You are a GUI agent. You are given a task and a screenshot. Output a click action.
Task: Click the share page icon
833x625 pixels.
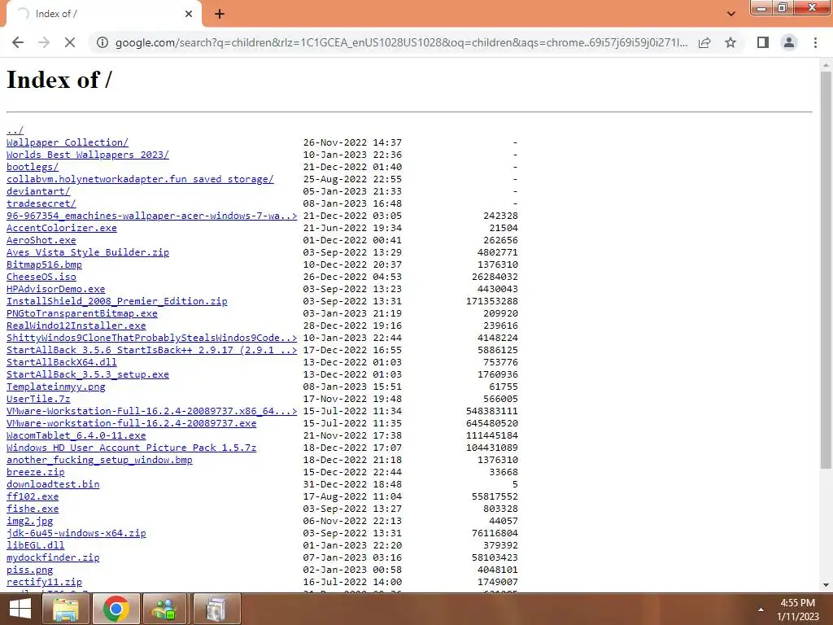tap(704, 42)
